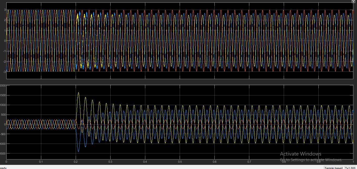The width and height of the screenshot is (357, 169).
Task: Click the x-axis tick label '0.3'
Action: click(x=110, y=161)
